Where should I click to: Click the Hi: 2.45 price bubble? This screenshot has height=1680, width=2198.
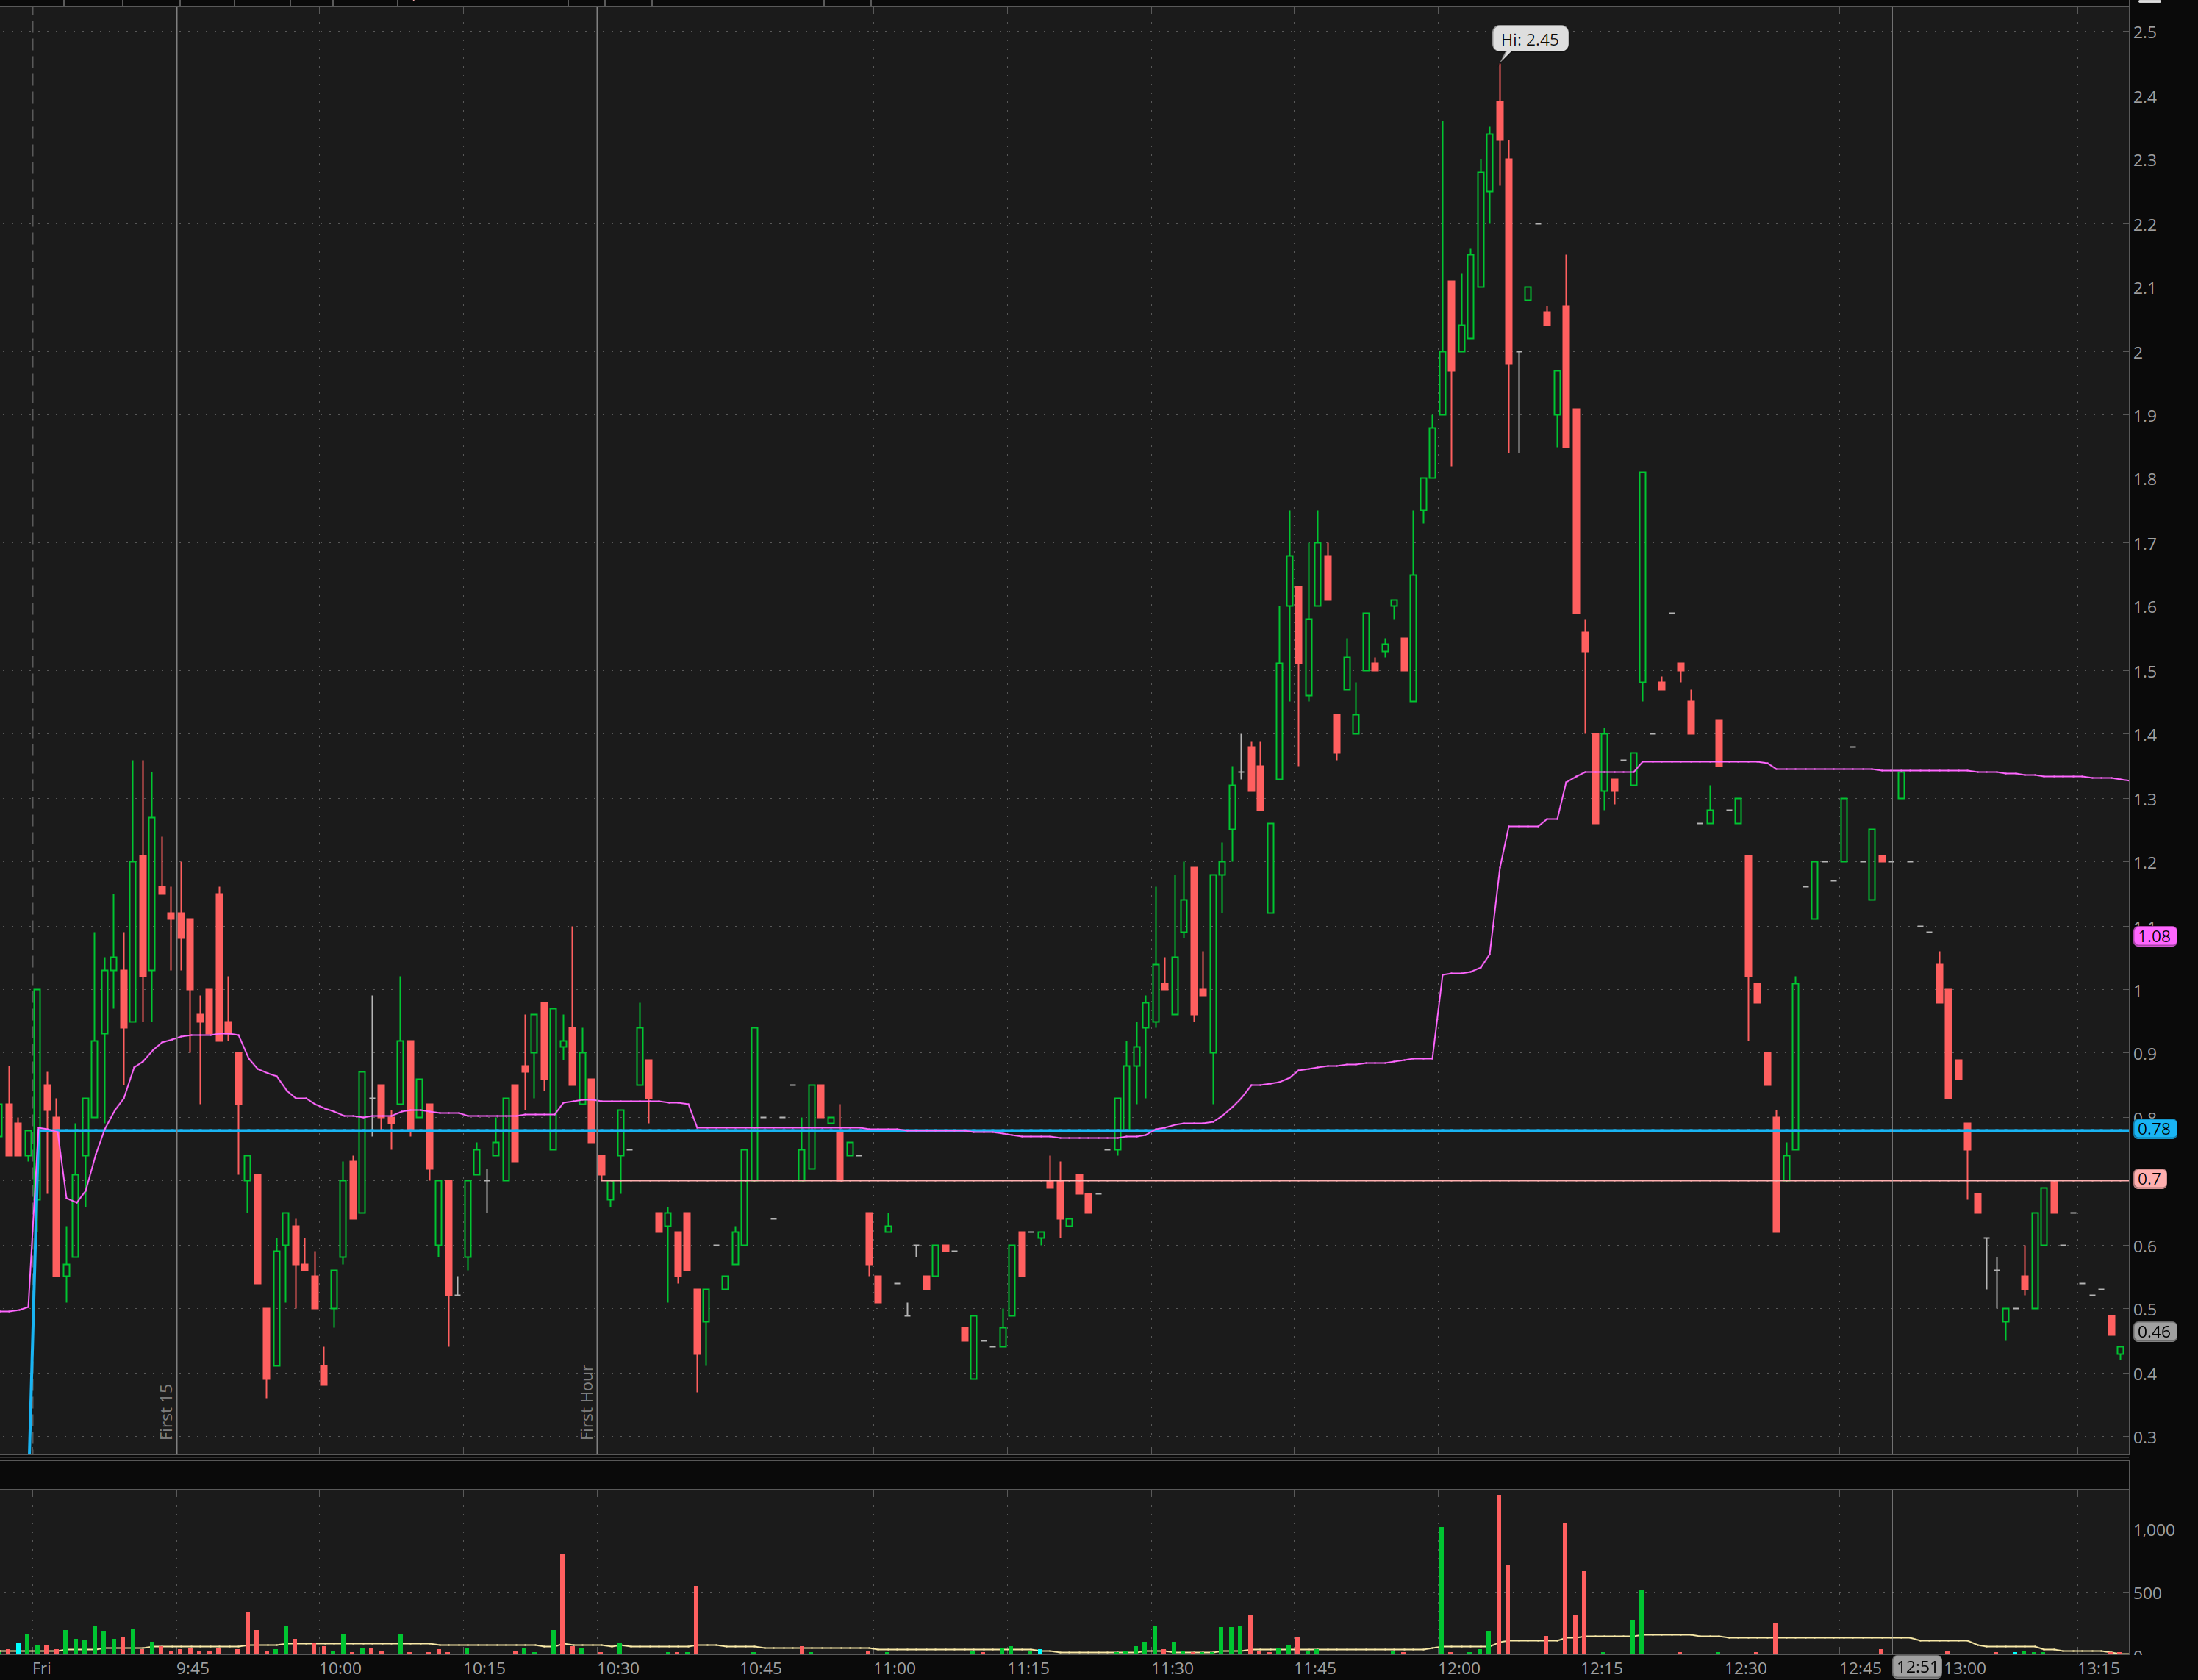pos(1529,39)
